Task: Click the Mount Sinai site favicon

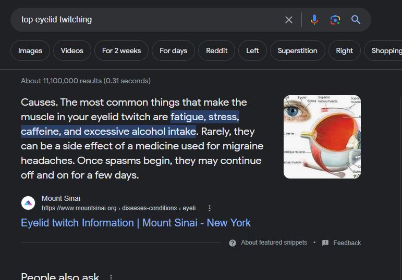Action: tap(28, 203)
